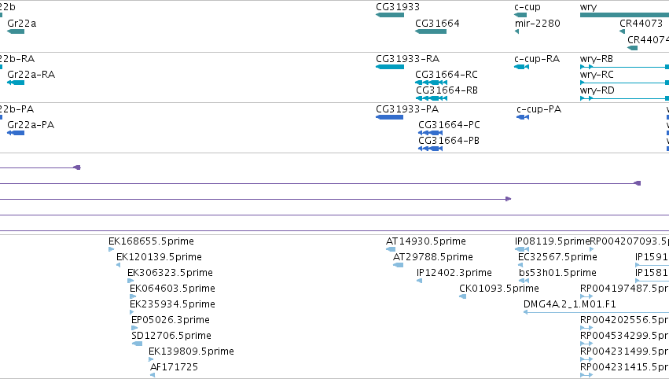Click the CG31664 gene glyph
The height and width of the screenshot is (379, 669).
coord(431,31)
